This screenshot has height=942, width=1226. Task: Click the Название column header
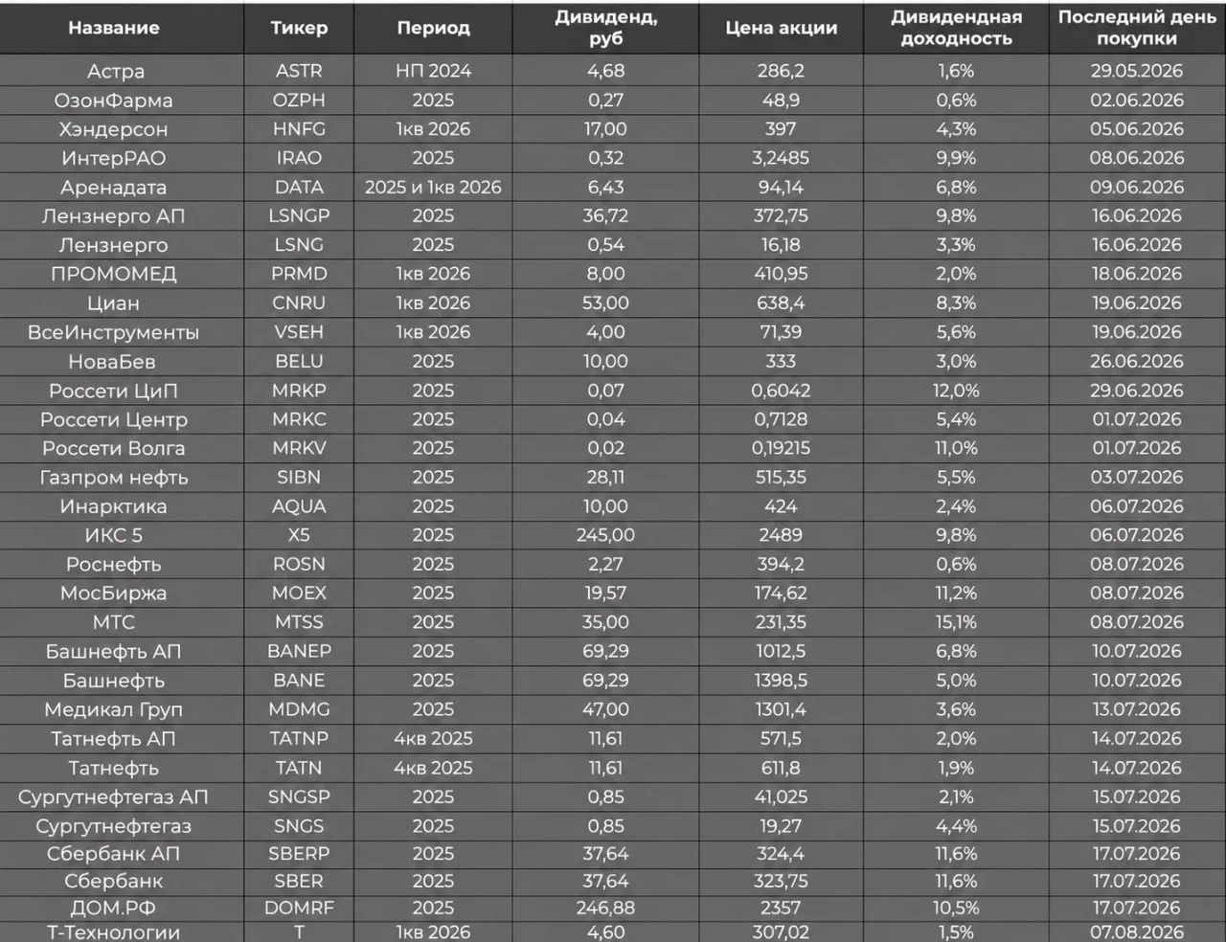pos(113,28)
